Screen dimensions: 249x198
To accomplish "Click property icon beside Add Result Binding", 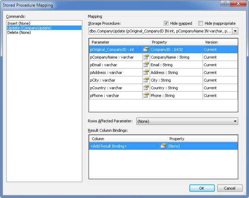I will pos(163,146).
